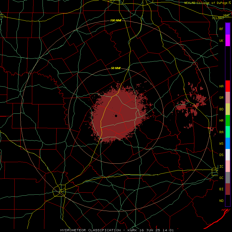Click the DS legend label text
Image resolution: width=232 pixels, height=232 pixels.
click(x=221, y=155)
